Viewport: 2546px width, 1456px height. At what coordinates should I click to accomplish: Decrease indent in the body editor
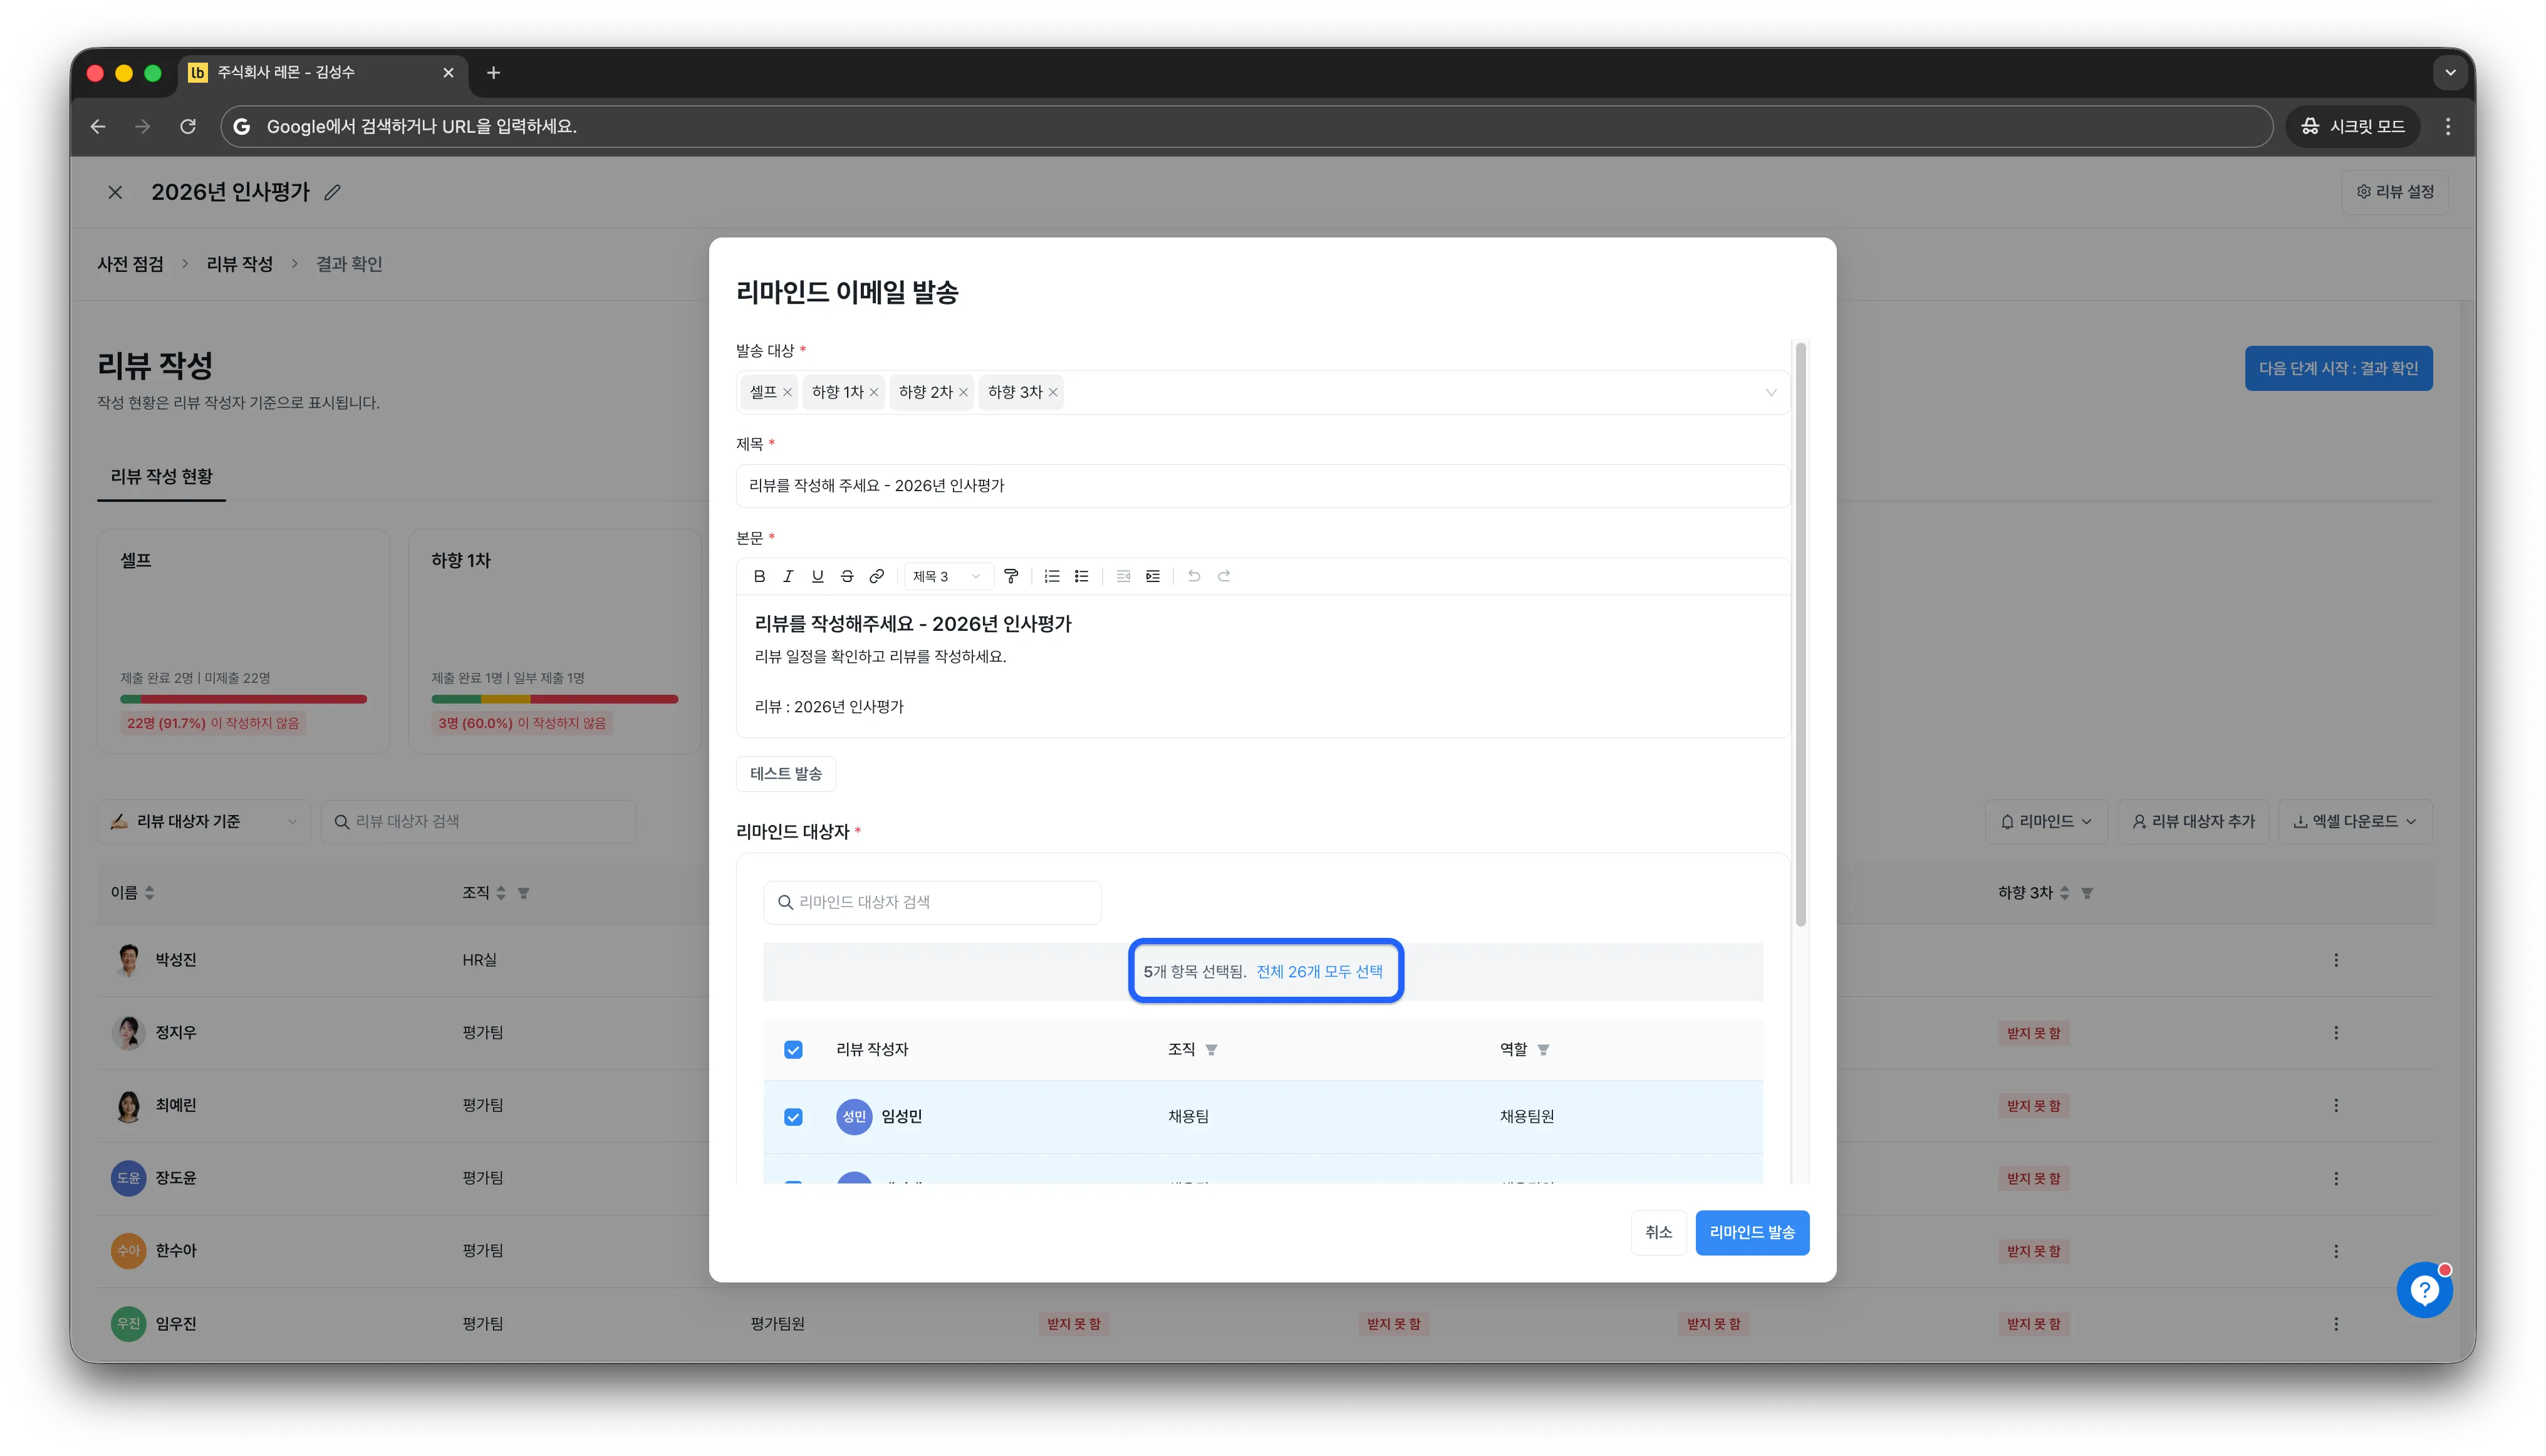(1123, 576)
